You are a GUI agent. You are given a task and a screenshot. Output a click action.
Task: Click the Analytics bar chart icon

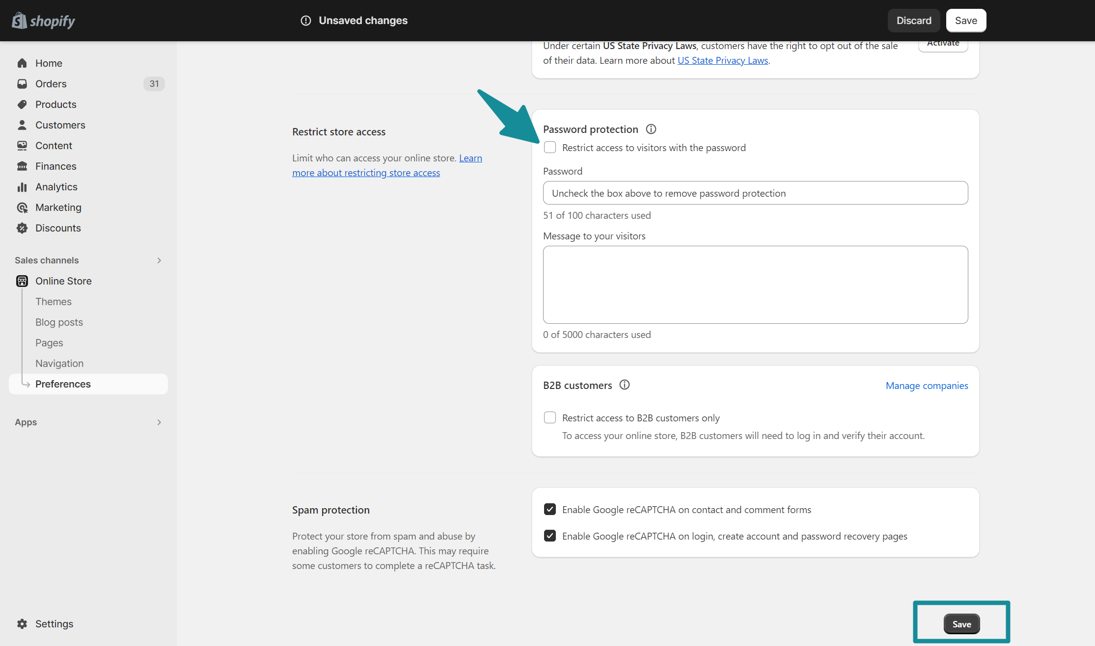coord(22,187)
